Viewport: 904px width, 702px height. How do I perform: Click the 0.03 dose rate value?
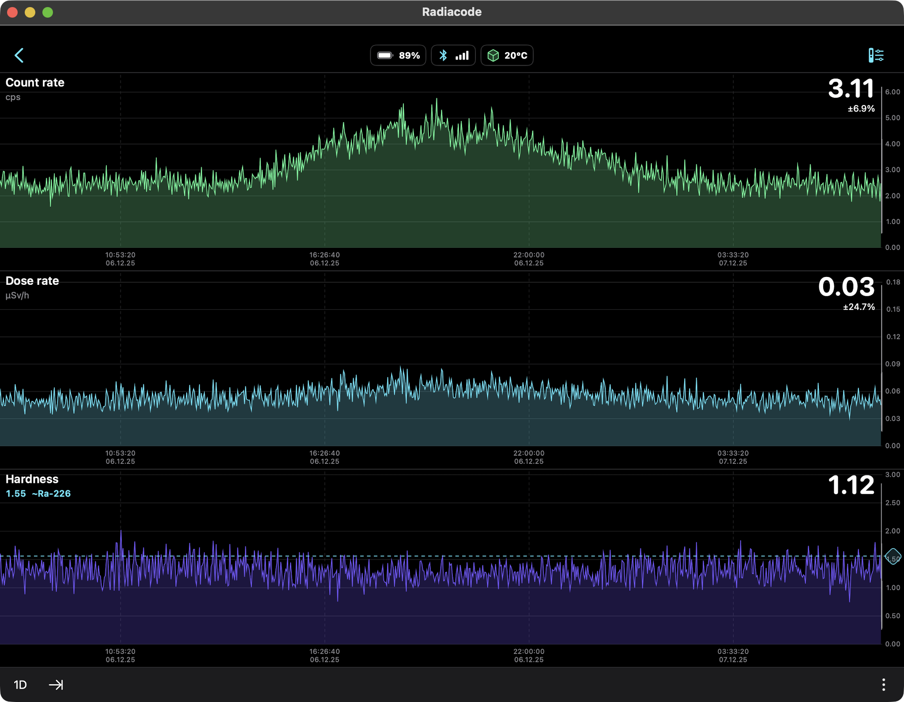(x=846, y=287)
